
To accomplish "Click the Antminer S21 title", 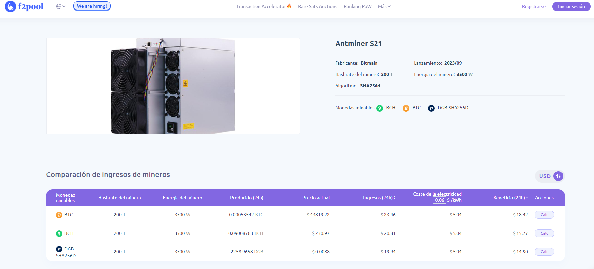I will [x=358, y=43].
